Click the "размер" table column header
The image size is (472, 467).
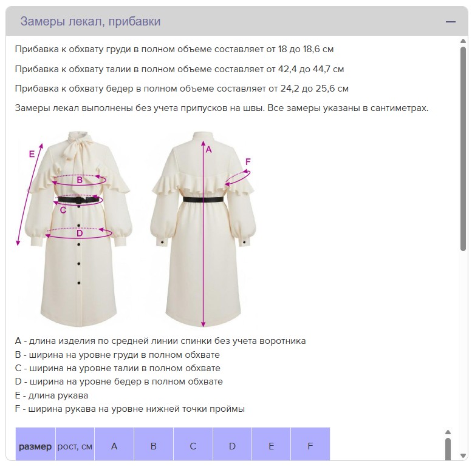[35, 446]
